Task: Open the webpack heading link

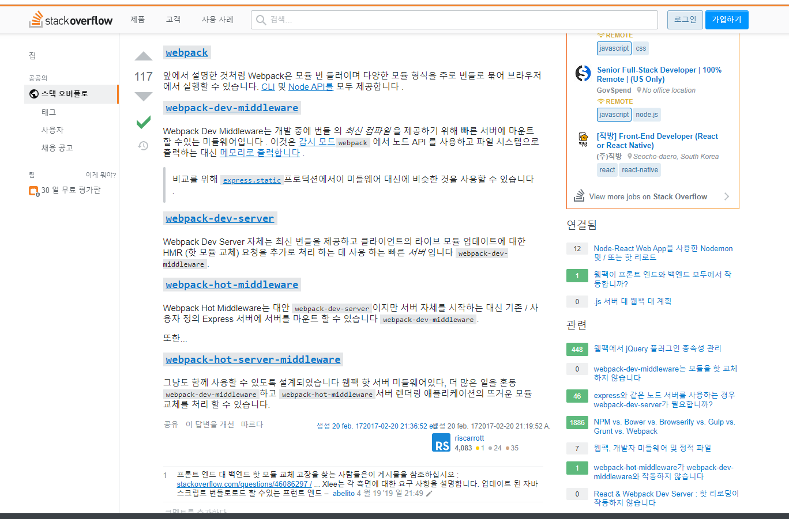Action: pos(187,52)
